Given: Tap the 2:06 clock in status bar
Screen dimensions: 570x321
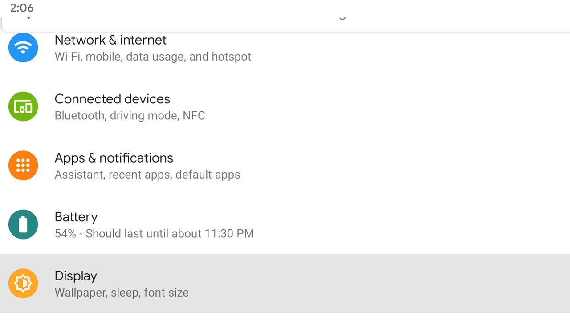Looking at the screenshot, I should [22, 8].
